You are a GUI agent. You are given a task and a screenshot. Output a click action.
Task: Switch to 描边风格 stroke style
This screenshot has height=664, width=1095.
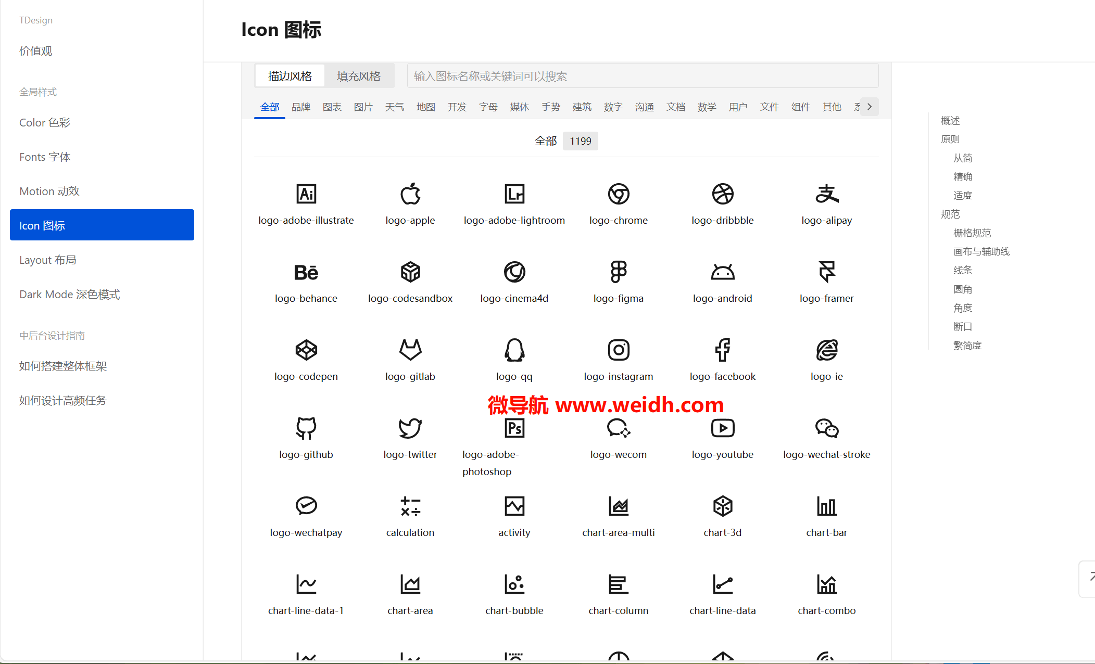pyautogui.click(x=290, y=76)
